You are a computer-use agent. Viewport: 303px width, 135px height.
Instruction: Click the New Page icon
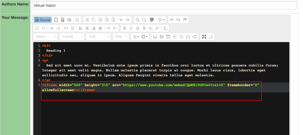pyautogui.click(x=56, y=20)
